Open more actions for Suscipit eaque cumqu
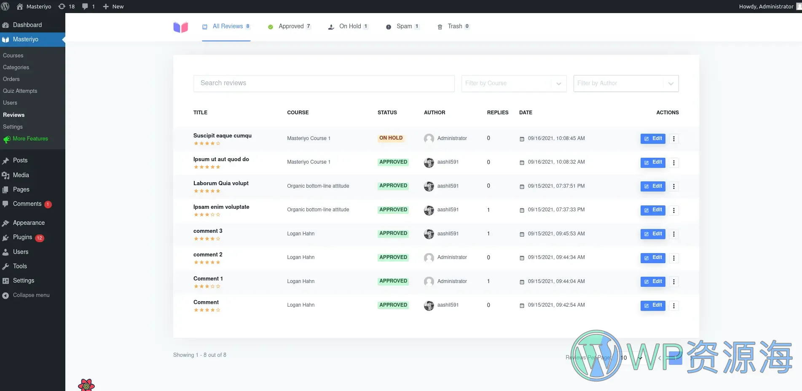The height and width of the screenshot is (391, 802). [x=673, y=139]
